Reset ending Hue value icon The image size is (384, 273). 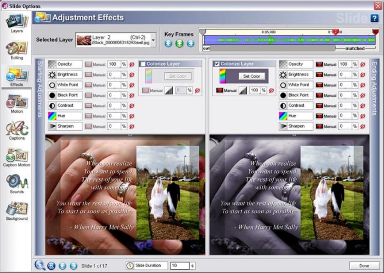[363, 116]
